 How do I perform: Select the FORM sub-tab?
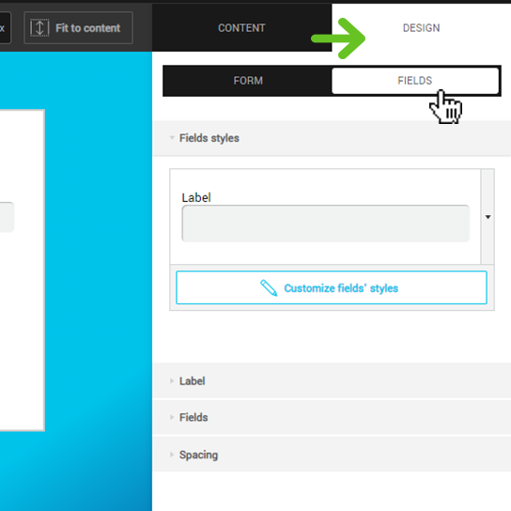point(248,81)
